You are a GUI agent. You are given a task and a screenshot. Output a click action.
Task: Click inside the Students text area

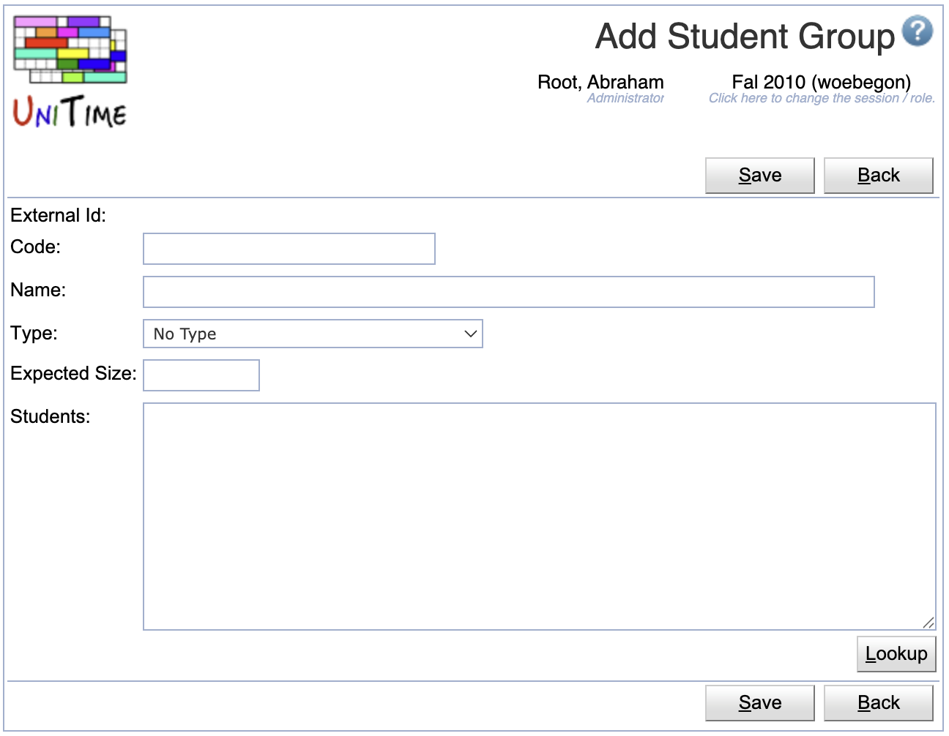[x=539, y=517]
